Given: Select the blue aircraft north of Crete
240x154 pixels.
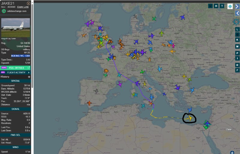Looking at the screenshot, I should coord(190,109).
